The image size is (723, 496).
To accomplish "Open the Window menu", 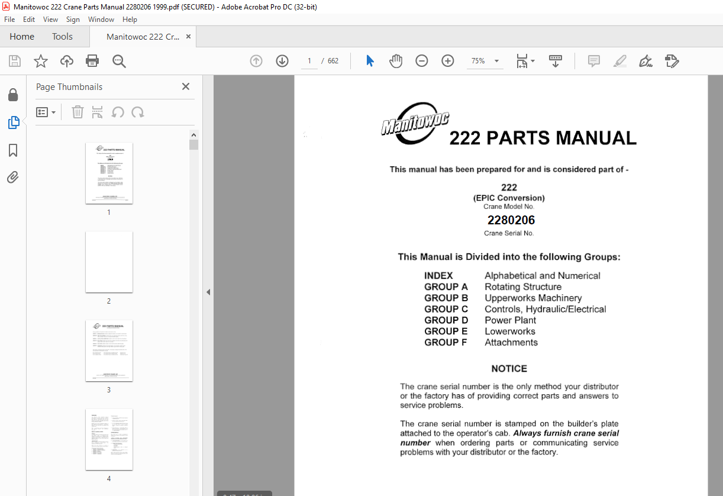I will pos(101,20).
